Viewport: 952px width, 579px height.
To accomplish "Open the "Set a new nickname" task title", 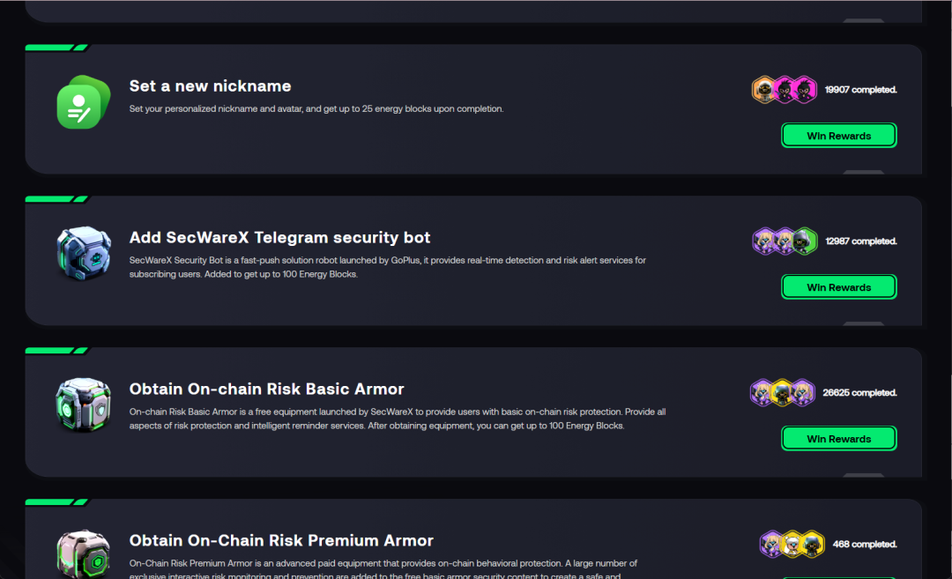I will (210, 86).
